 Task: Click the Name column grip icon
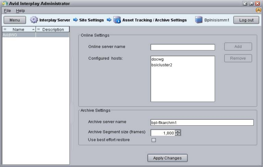coord(5,29)
